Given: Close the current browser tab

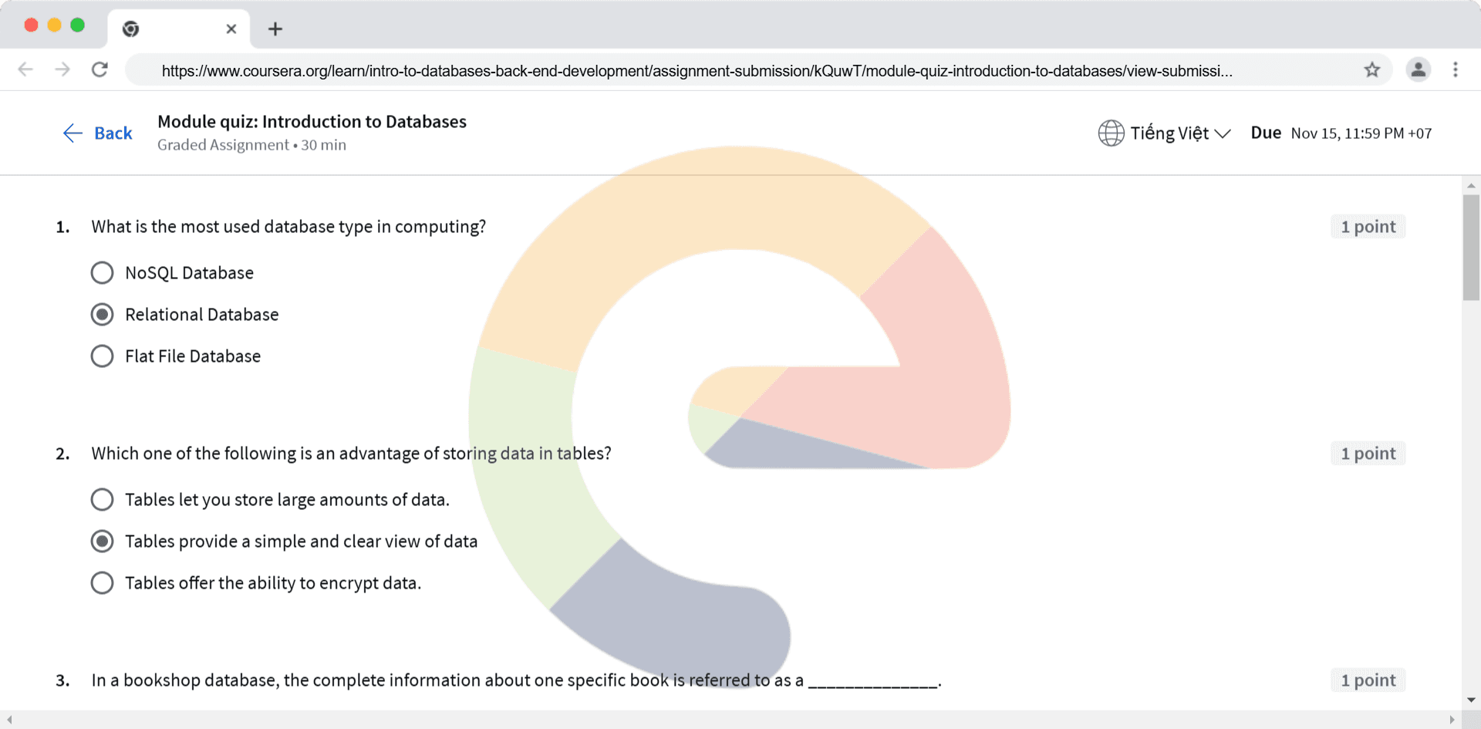Looking at the screenshot, I should click(231, 29).
